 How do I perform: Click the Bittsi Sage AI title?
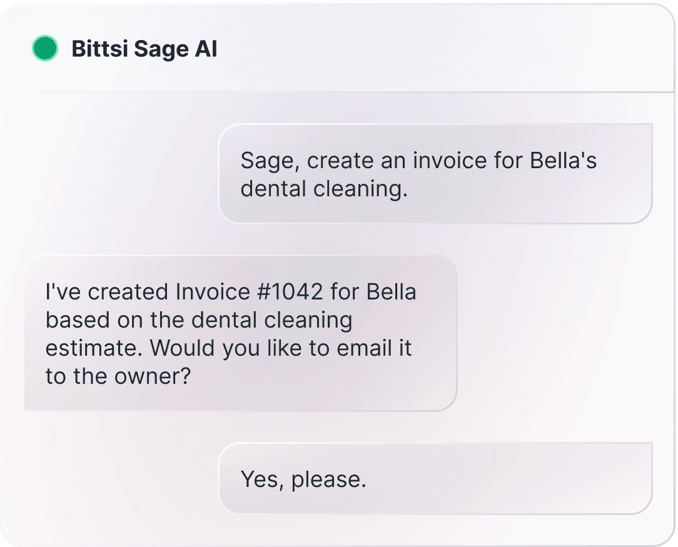click(144, 48)
